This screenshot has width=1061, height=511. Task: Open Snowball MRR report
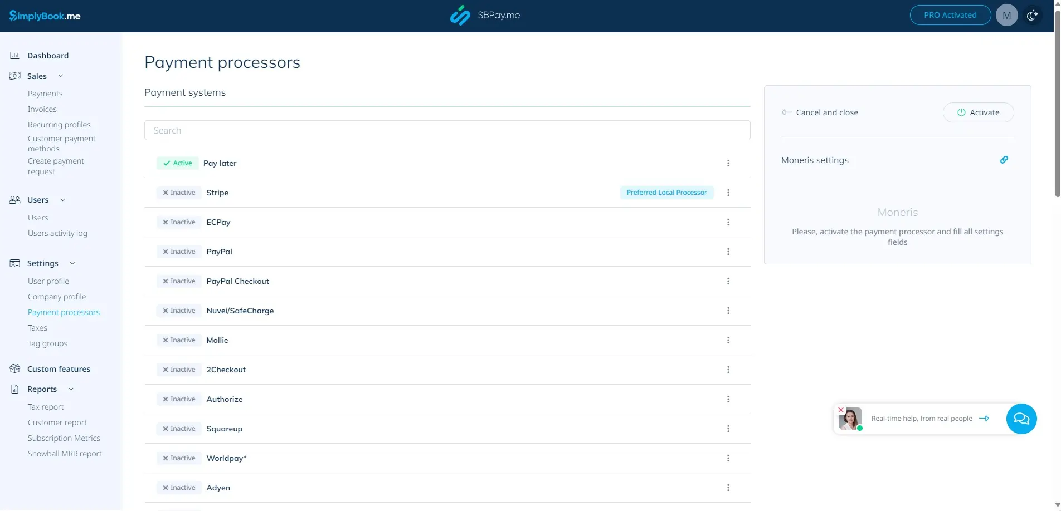65,454
